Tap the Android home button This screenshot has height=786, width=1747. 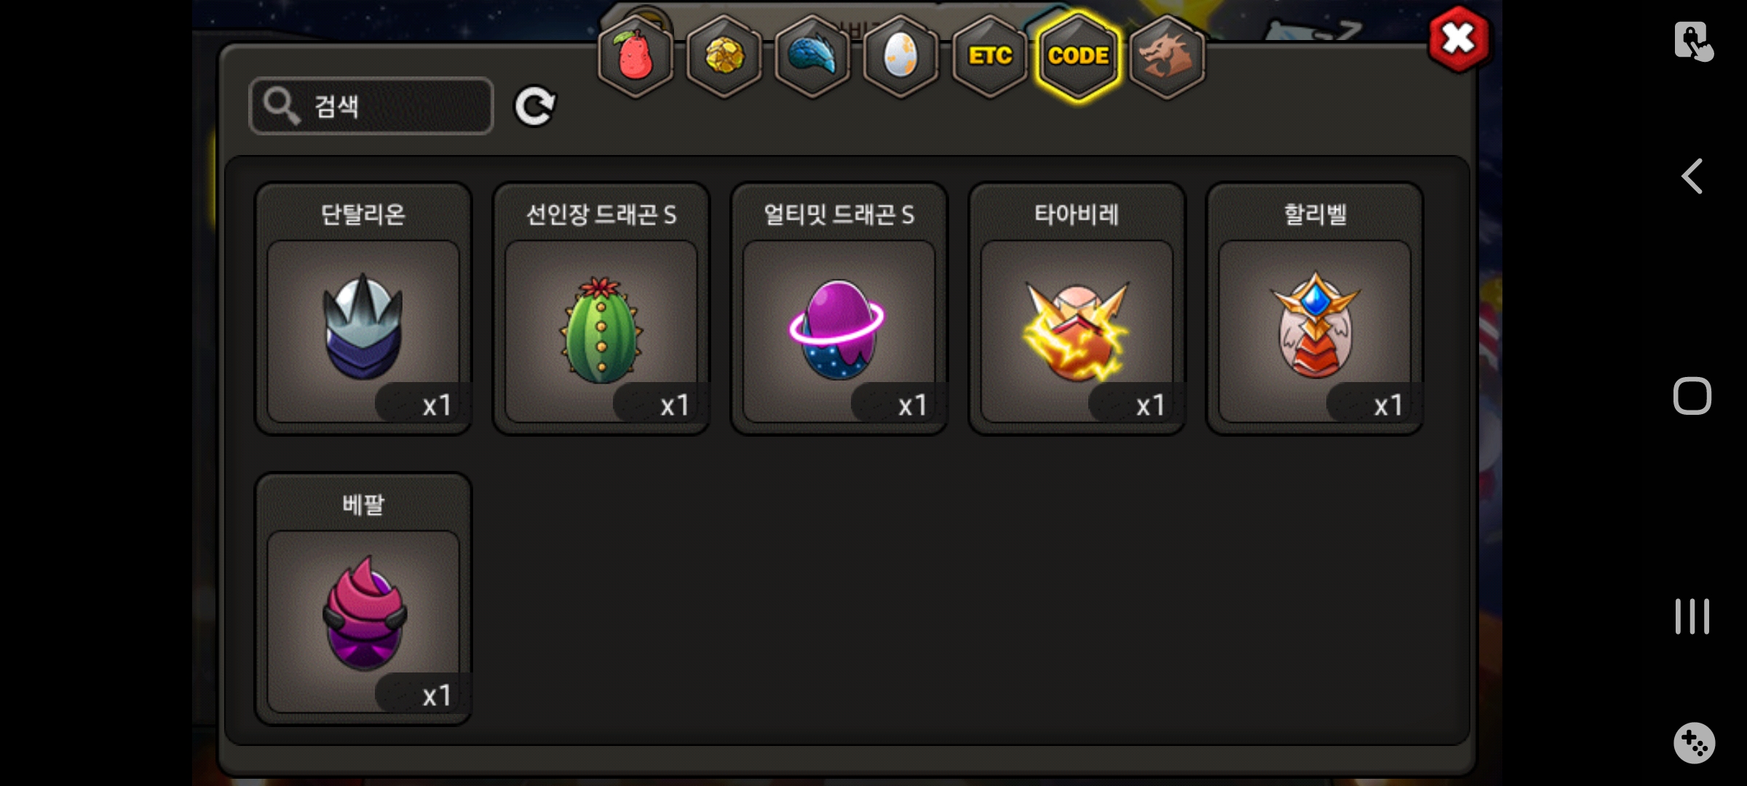[1692, 396]
